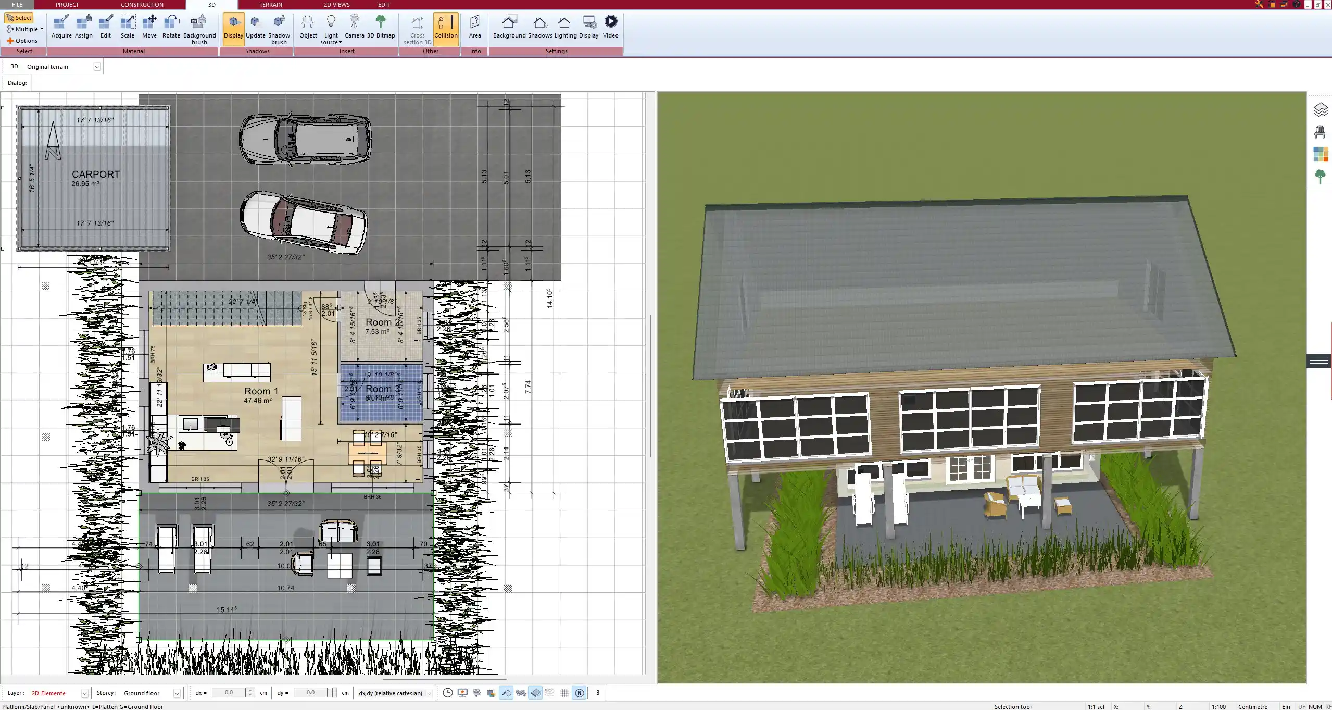Viewport: 1332px width, 710px height.
Task: Click the Cross section 3D tool
Action: tap(417, 30)
